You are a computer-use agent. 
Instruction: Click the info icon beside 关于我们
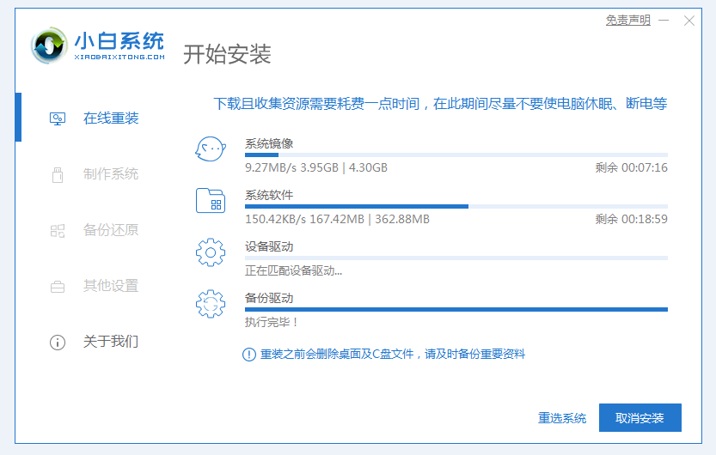coord(58,342)
